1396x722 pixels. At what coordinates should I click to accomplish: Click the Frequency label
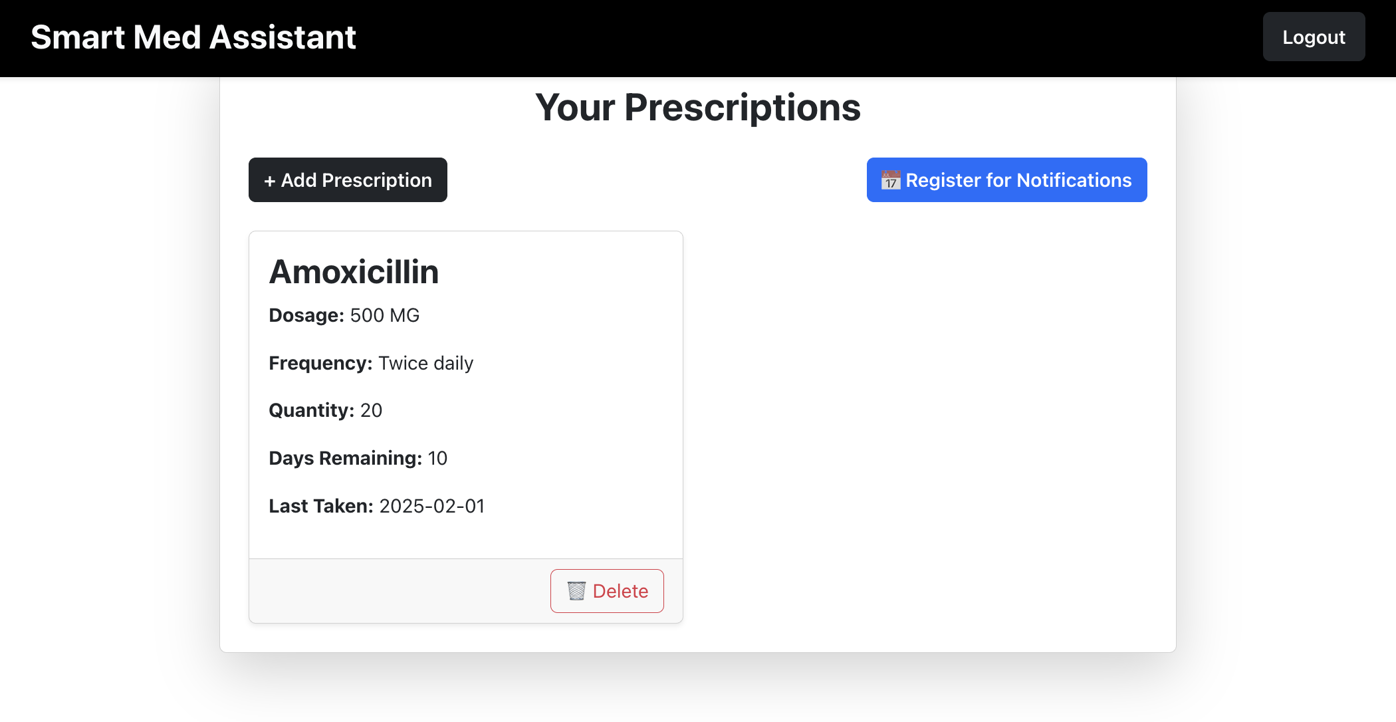pos(320,363)
